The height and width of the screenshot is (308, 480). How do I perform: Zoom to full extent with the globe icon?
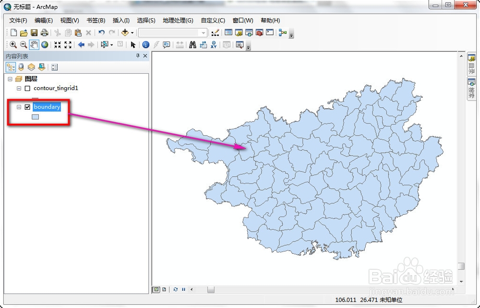pyautogui.click(x=44, y=45)
